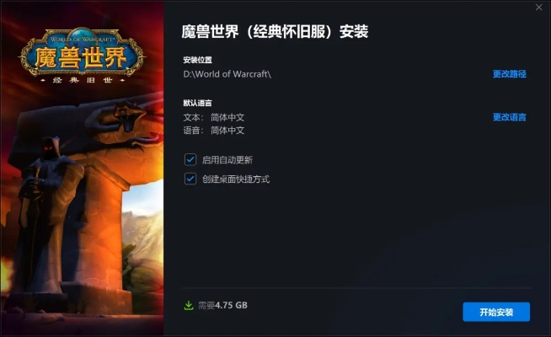Close the installer with the X icon
551x337 pixels.
coord(538,8)
